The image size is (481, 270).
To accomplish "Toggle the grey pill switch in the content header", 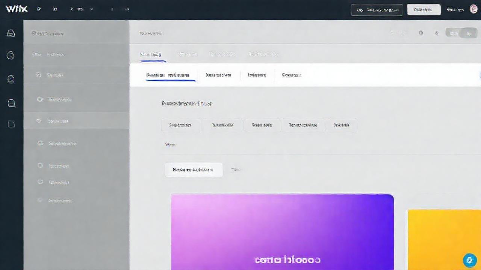I will tap(461, 33).
